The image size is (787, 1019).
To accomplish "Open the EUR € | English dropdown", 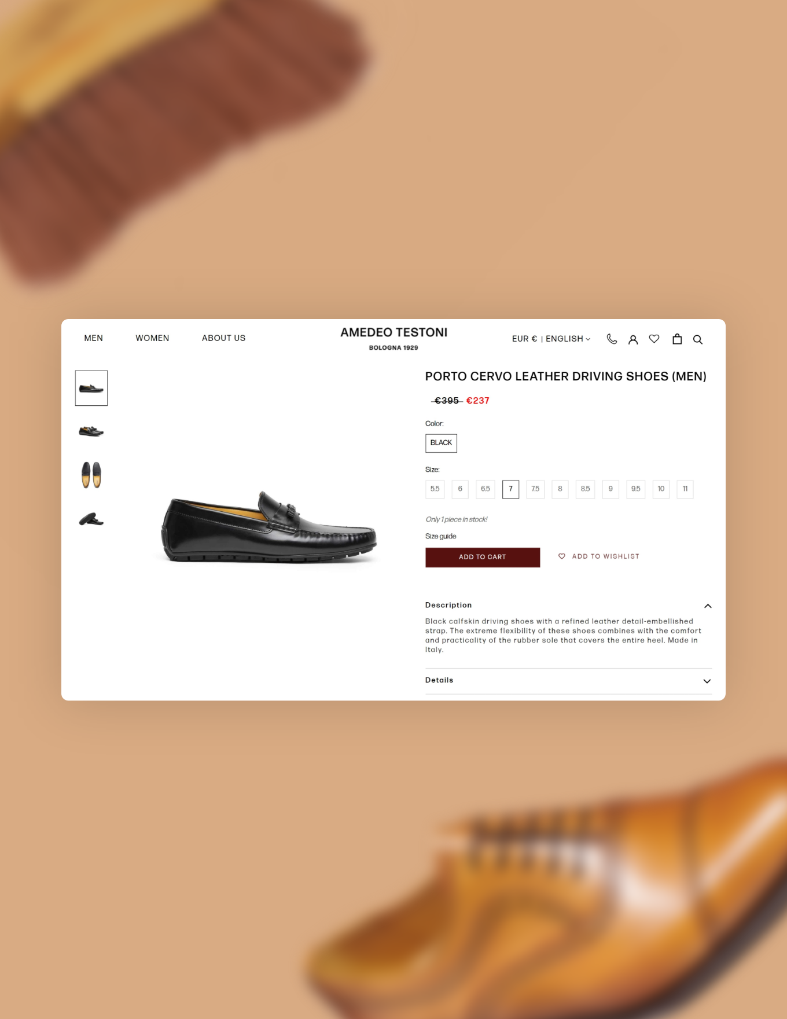I will pos(551,339).
